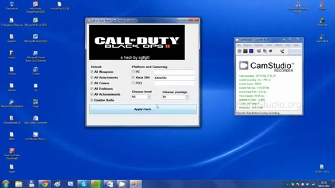Select the Microsoft Excel 2010 desktop icon
The width and height of the screenshot is (335, 188).
point(36,22)
